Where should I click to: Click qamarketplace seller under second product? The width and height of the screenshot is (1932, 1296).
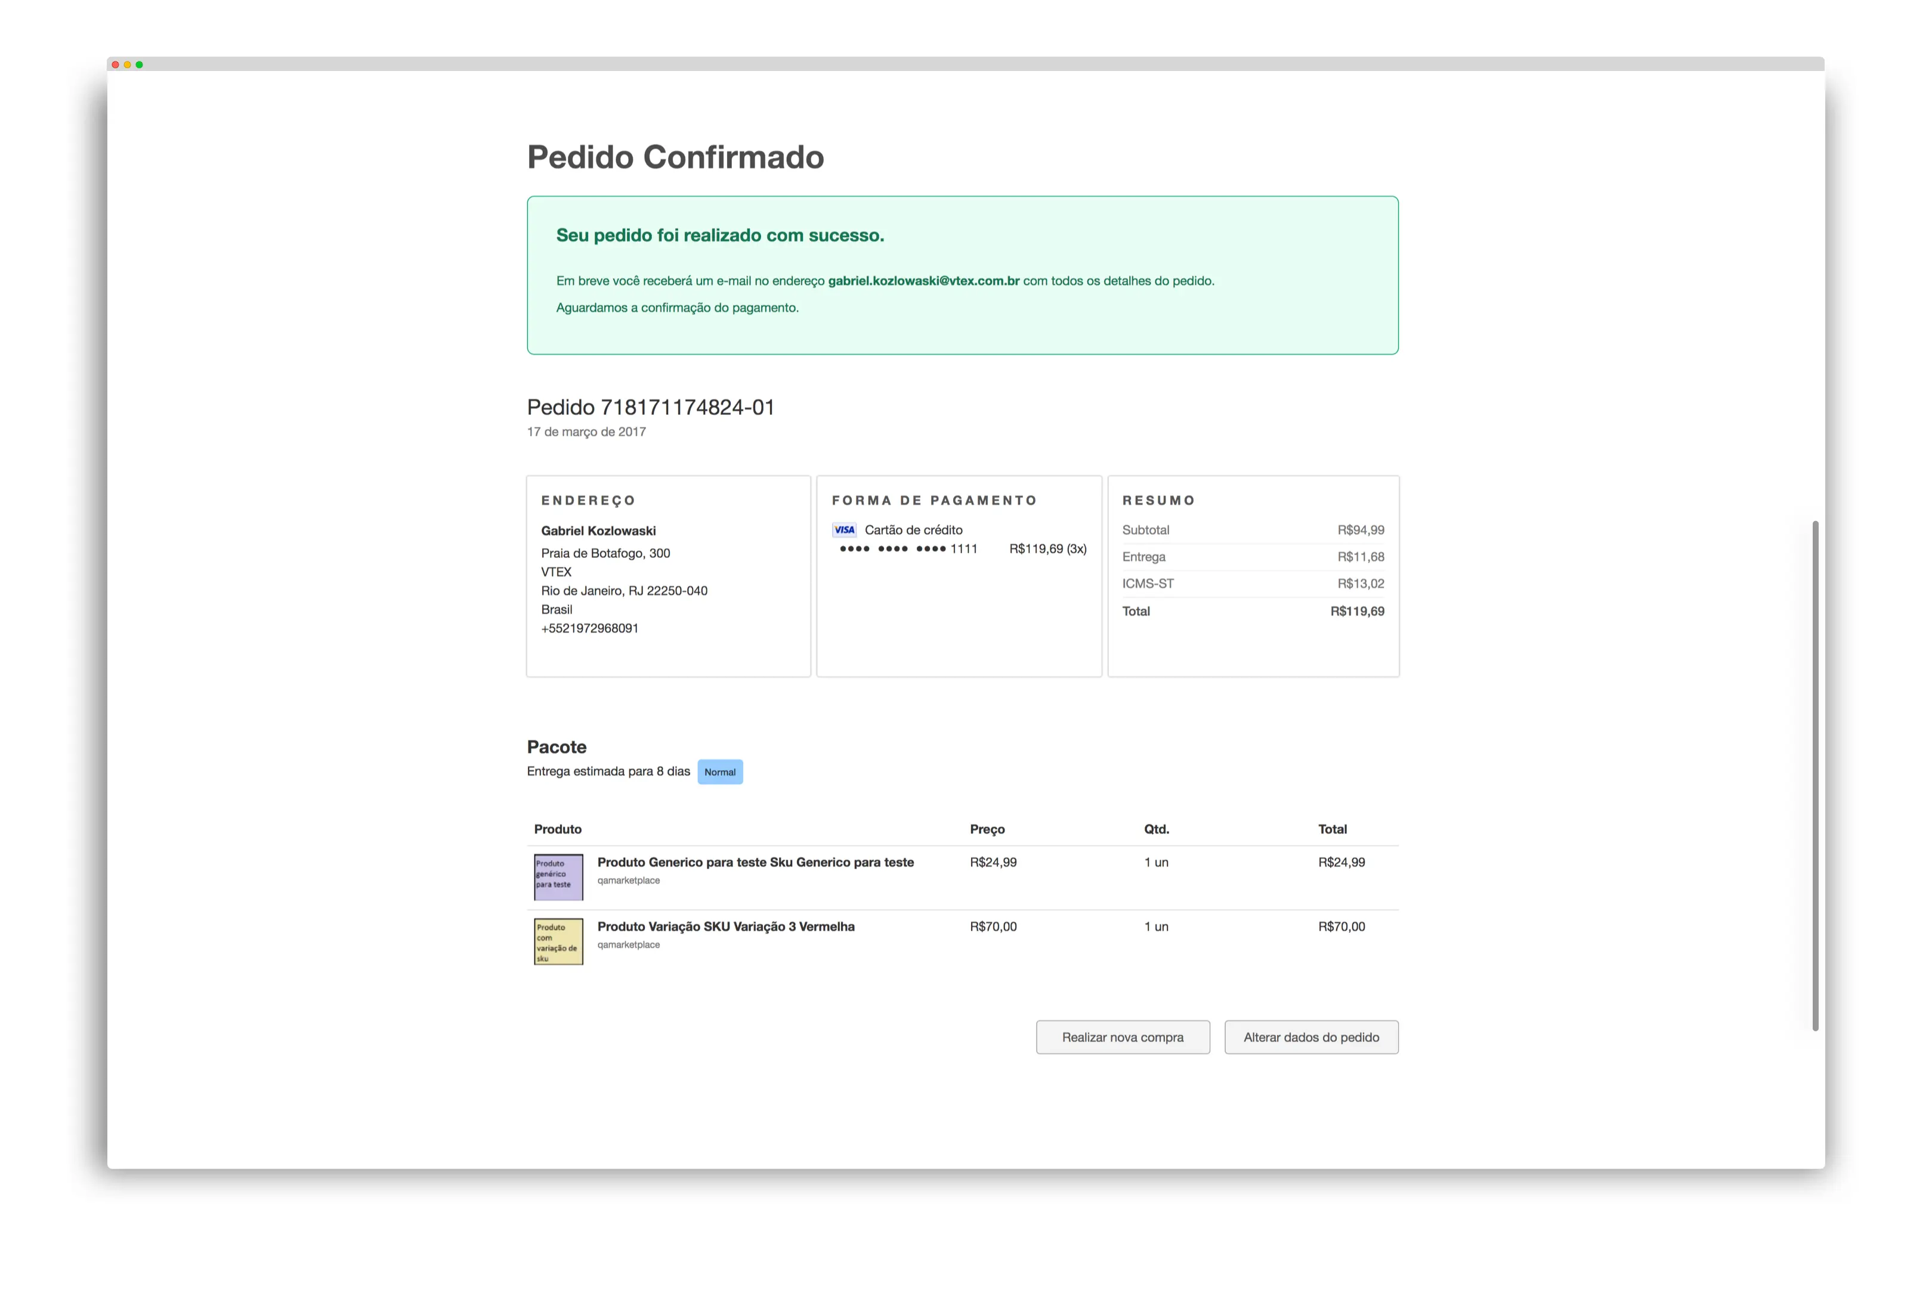(629, 945)
